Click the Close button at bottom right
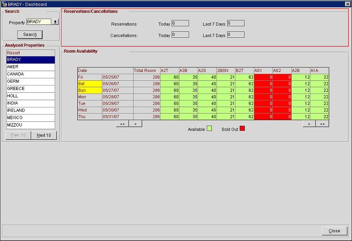 (x=334, y=231)
